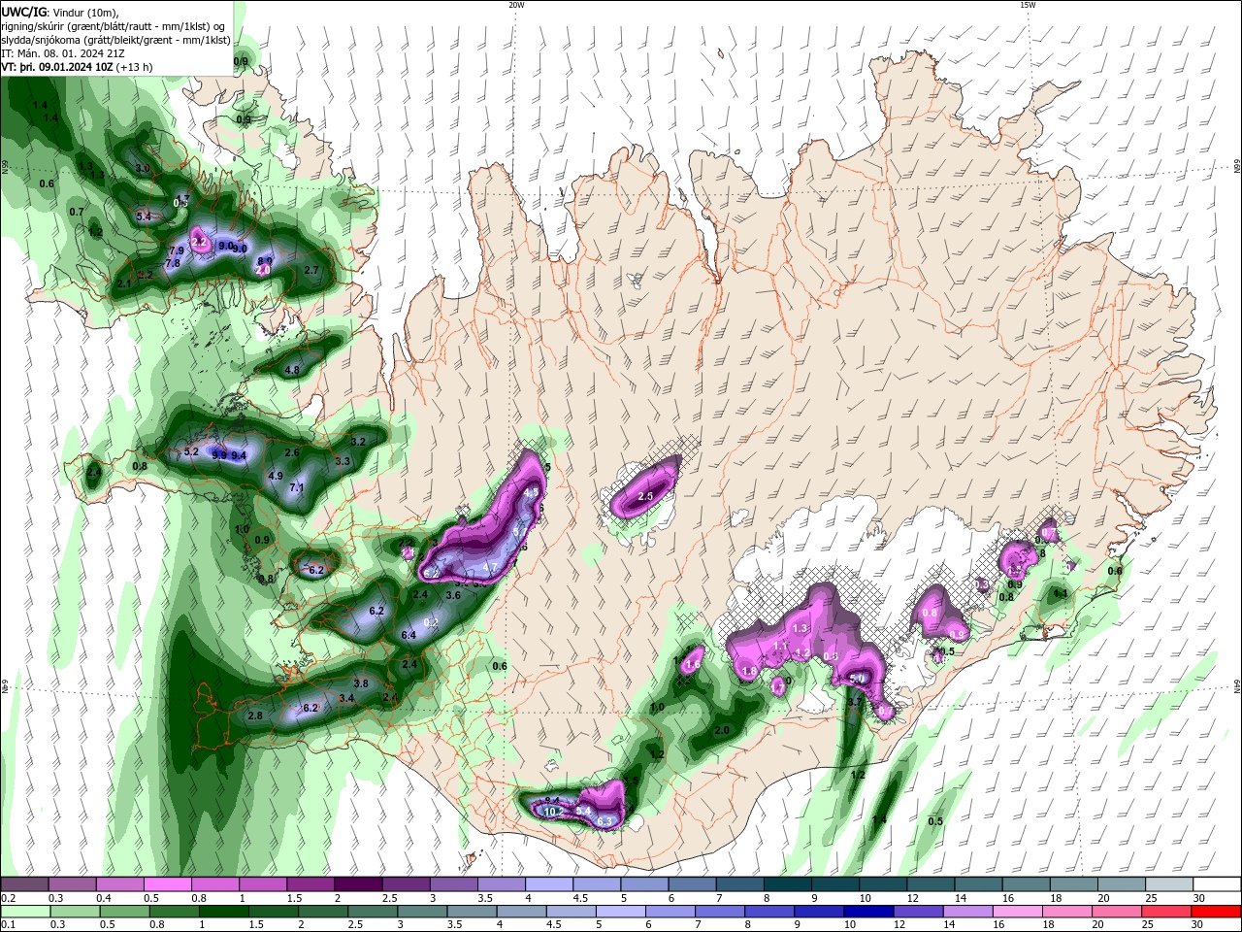
Task: Pick the darkest green swatch between 1 and 1.5, lower legend
Action: [x=224, y=912]
